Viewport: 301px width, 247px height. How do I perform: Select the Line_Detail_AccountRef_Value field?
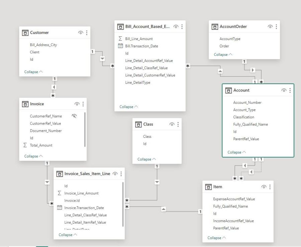149,60
